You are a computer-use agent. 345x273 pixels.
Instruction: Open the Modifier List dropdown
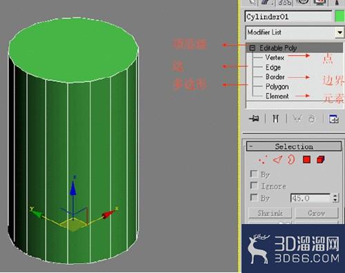click(339, 32)
